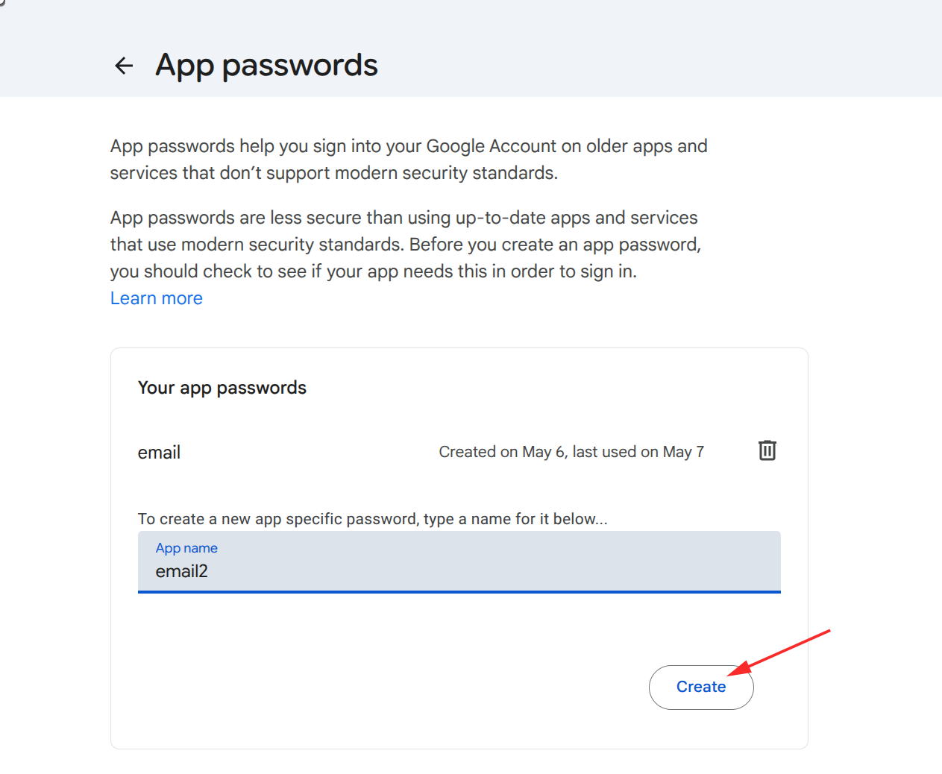This screenshot has width=942, height=774.
Task: Open the Learn more link
Action: [x=157, y=298]
